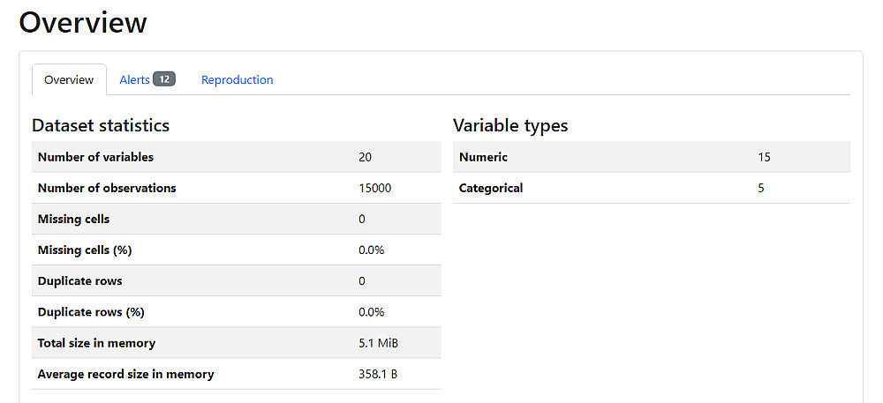Click the alerts count badge showing 12
883x403 pixels.
[164, 79]
